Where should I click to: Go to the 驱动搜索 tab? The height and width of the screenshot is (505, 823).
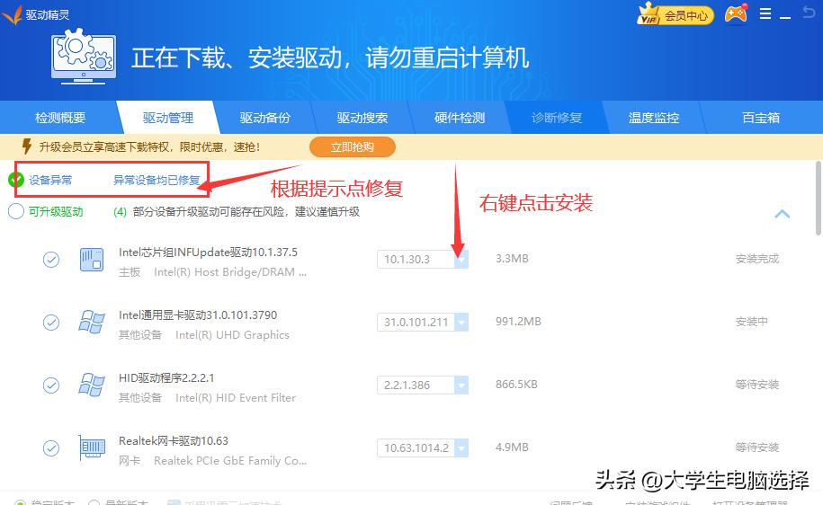(362, 118)
